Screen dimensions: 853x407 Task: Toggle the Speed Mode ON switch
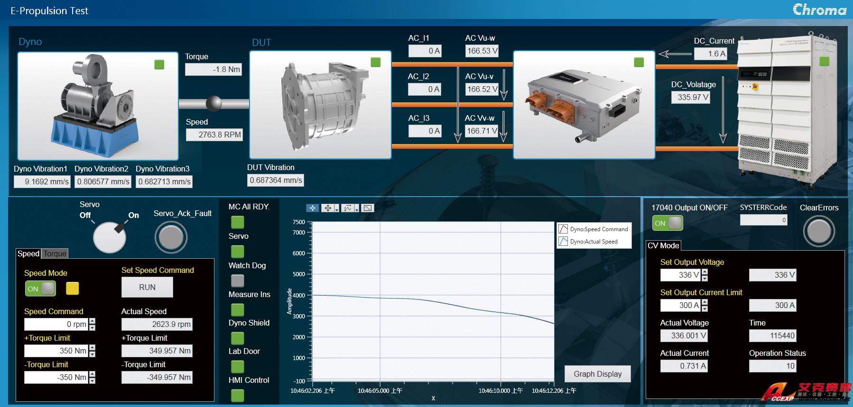40,289
